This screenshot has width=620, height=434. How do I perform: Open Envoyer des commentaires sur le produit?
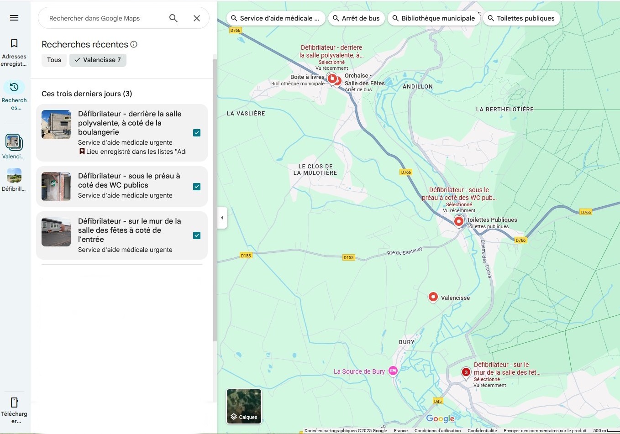pos(545,430)
